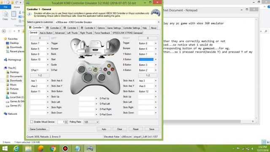Open the File menu in Explorer
Viewport: 270px width, 152px height.
(x=5, y=7)
